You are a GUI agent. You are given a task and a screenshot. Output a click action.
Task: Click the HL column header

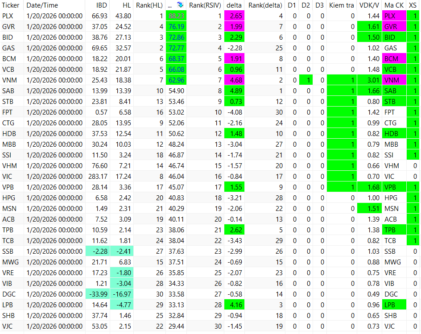[127, 5]
